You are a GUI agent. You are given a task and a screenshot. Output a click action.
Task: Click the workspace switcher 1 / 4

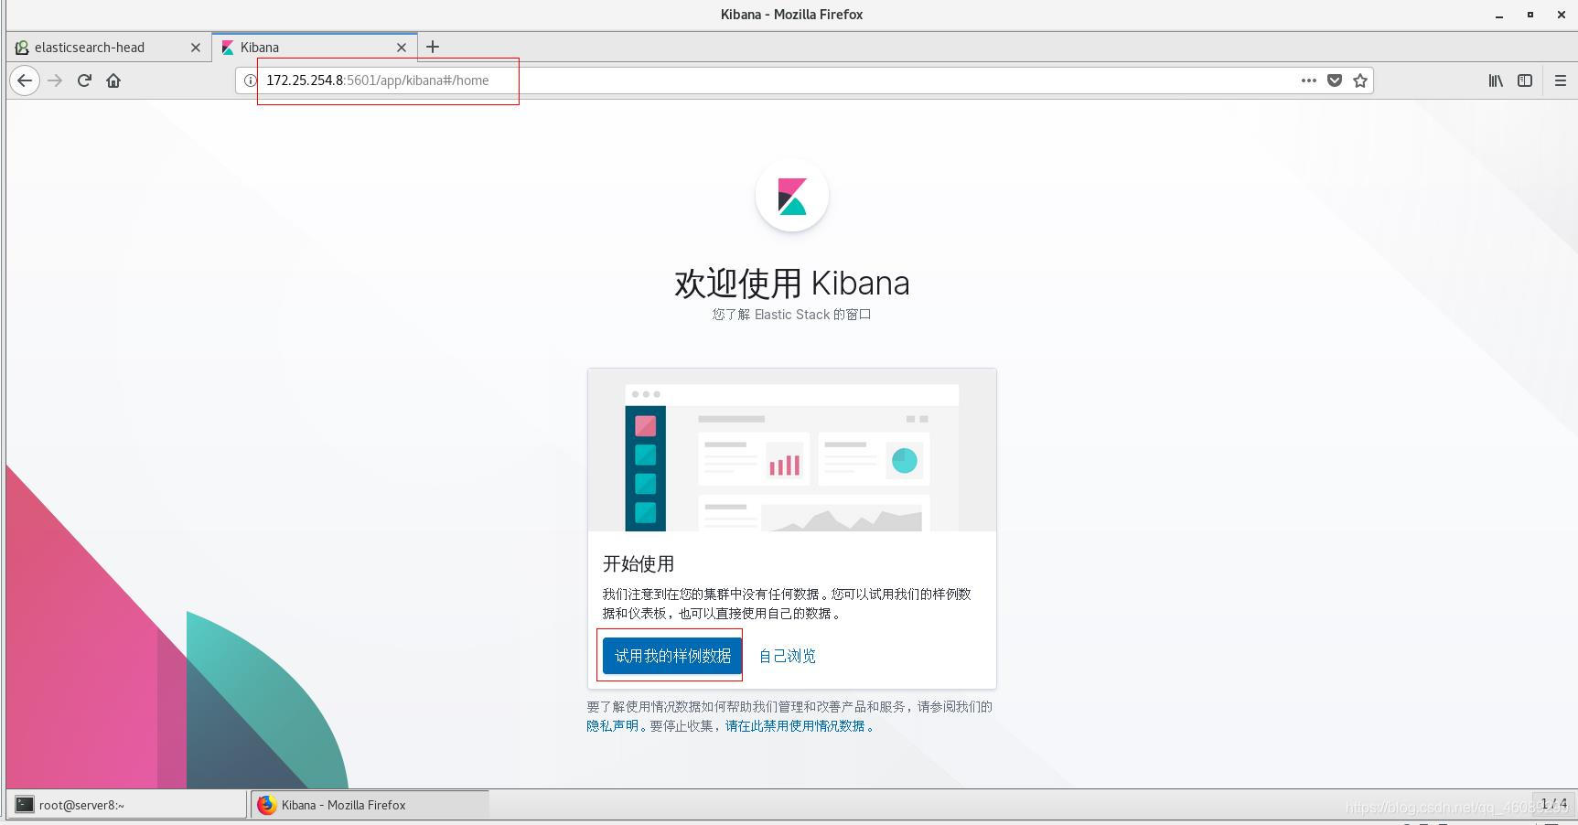click(1553, 804)
